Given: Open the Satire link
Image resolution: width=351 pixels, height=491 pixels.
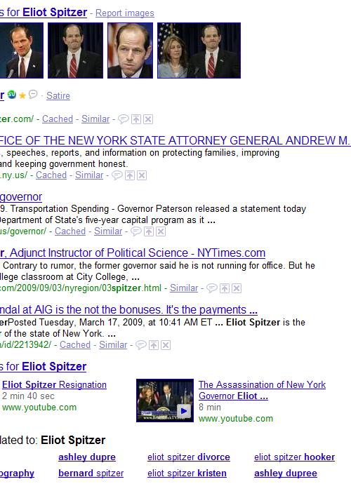Looking at the screenshot, I should 58,95.
